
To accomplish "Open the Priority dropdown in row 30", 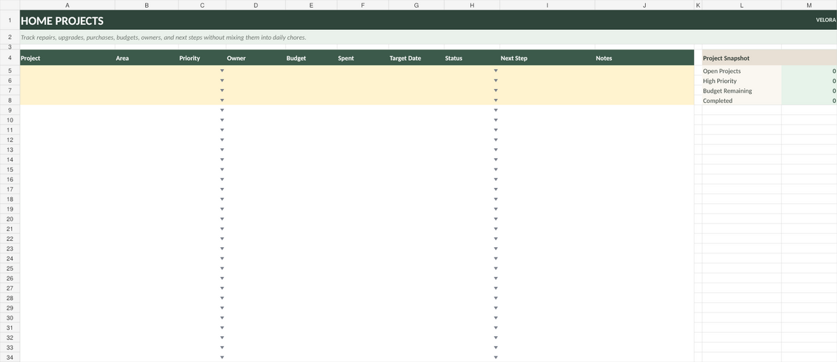I will pyautogui.click(x=222, y=317).
